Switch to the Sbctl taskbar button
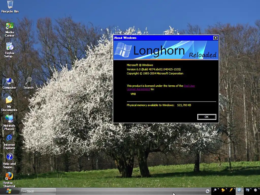The width and height of the screenshot is (260, 195). [39, 191]
